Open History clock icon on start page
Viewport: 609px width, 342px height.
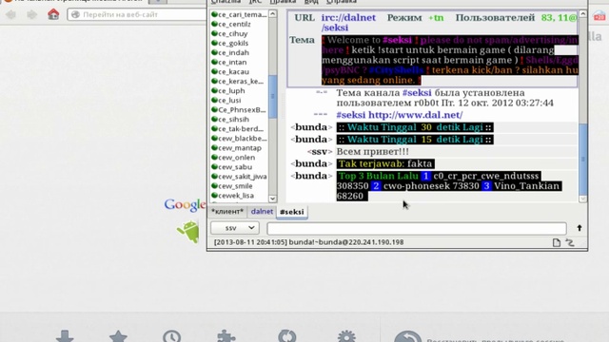171,335
